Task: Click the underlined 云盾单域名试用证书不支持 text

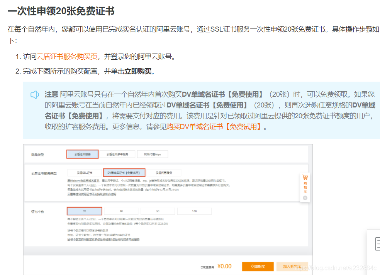Action: coord(92,194)
